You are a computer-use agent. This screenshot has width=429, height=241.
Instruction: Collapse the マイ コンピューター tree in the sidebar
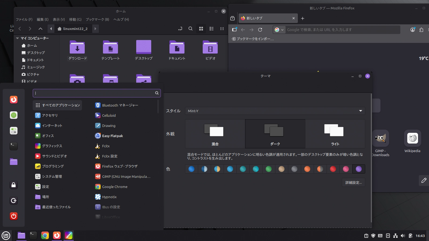coord(17,38)
